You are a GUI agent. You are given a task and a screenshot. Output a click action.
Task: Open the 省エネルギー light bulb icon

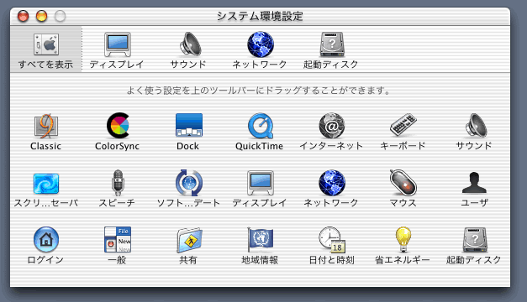403,240
